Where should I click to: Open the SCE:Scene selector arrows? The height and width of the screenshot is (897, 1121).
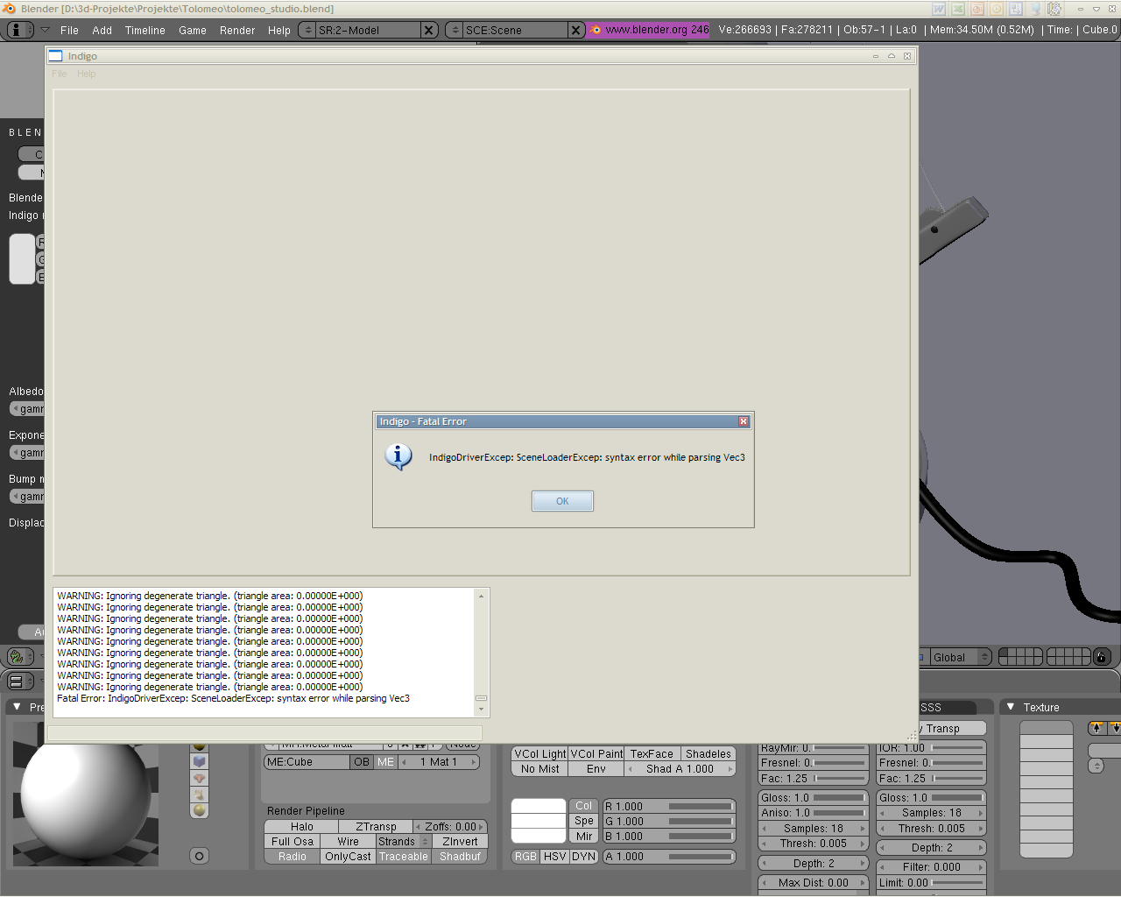point(455,30)
